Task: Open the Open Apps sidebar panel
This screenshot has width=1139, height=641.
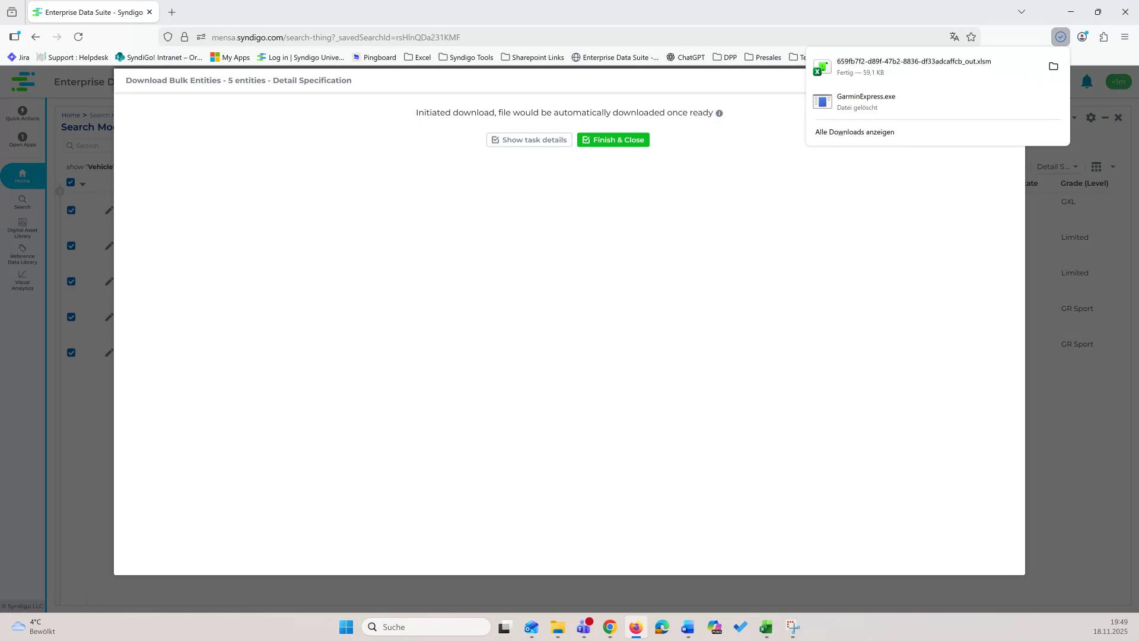Action: [22, 140]
